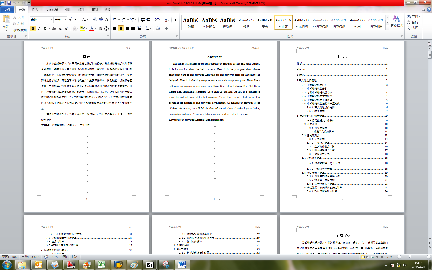Open the Select (选择) dropdown
Viewport: 432px width, 270px height.
(414, 28)
